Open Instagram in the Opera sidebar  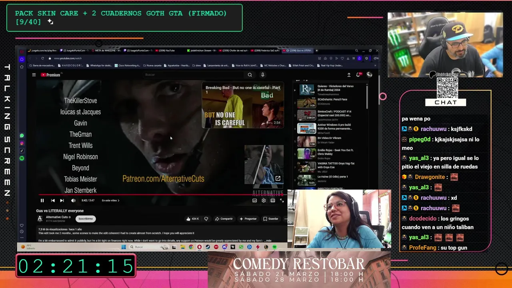22,143
